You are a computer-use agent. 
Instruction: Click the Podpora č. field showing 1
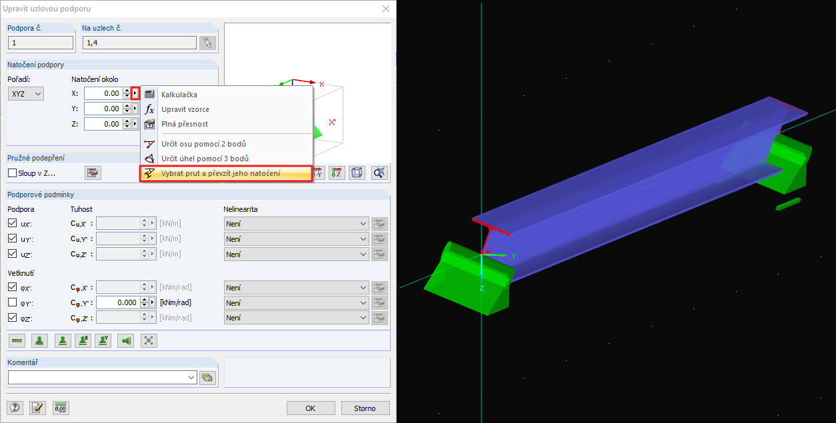[41, 43]
